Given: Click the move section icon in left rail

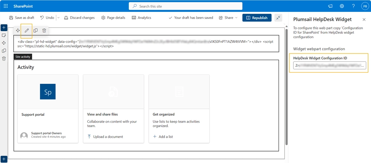Looking at the screenshot, I should click(x=4, y=43).
